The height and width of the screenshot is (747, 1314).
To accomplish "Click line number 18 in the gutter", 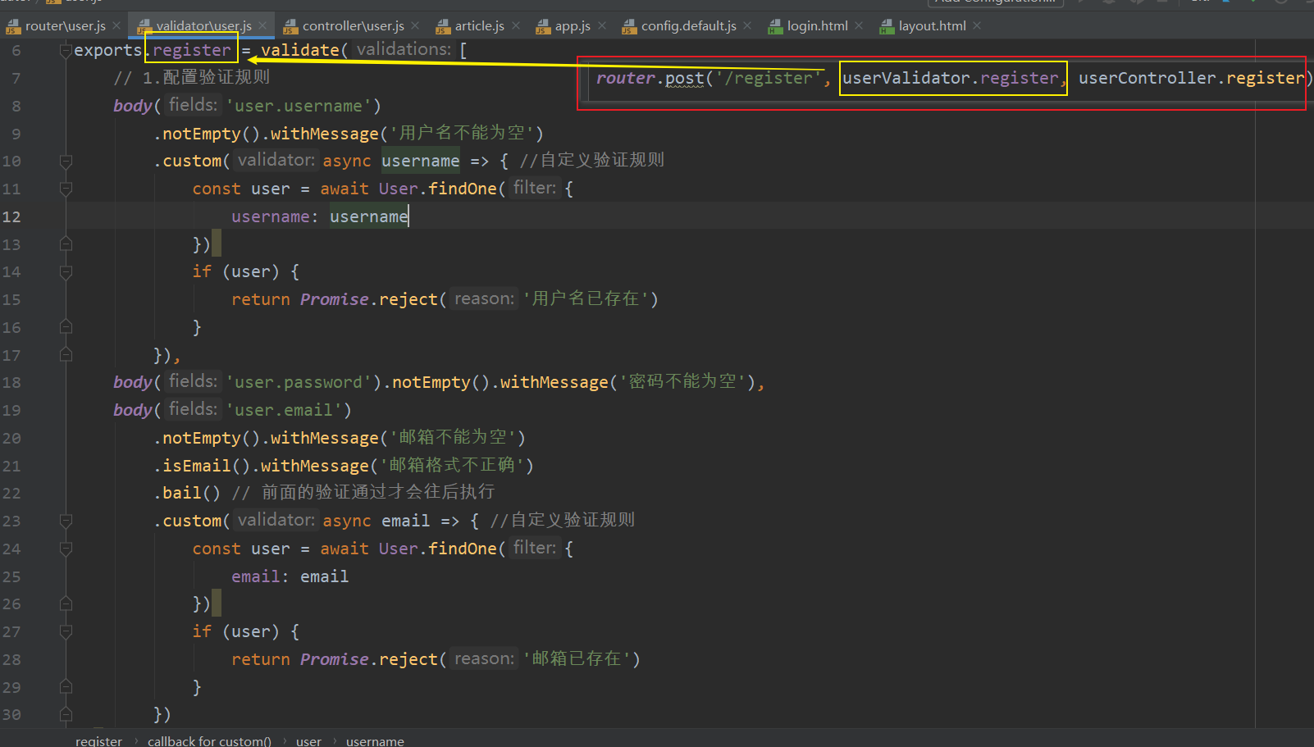I will tap(11, 383).
